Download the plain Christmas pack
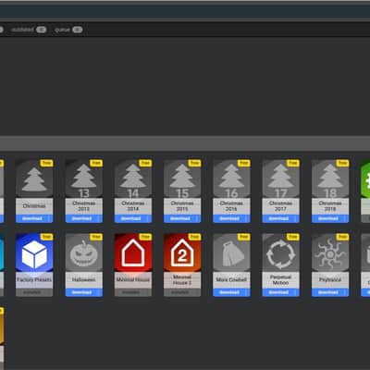Image resolution: width=370 pixels, height=370 pixels. coord(34,218)
